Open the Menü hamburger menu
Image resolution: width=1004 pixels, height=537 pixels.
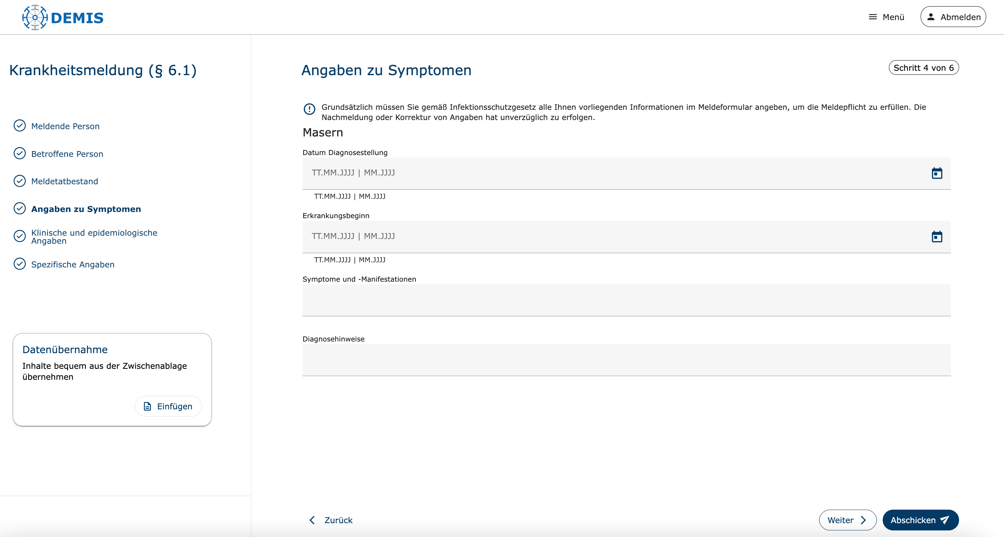click(886, 17)
